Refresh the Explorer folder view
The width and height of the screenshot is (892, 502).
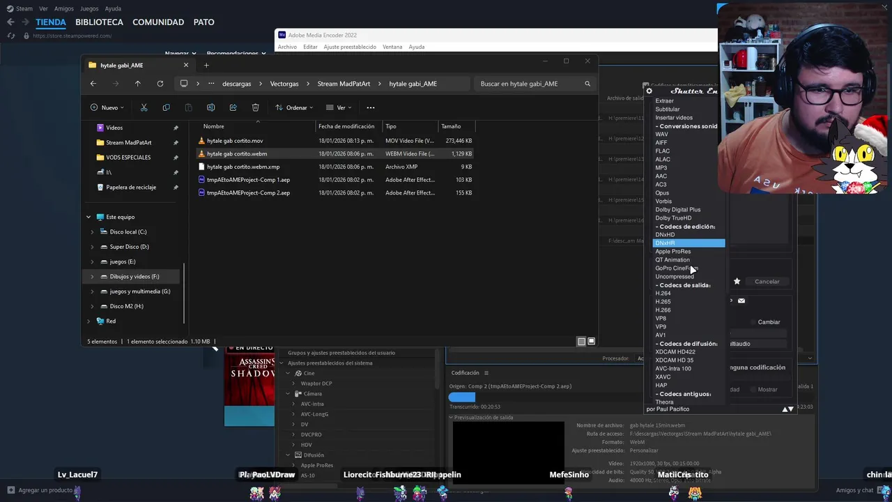tap(160, 84)
